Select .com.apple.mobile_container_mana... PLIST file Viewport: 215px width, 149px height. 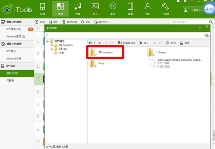[175, 63]
